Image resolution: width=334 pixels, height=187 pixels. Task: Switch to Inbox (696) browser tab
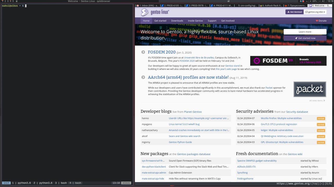[147, 5]
